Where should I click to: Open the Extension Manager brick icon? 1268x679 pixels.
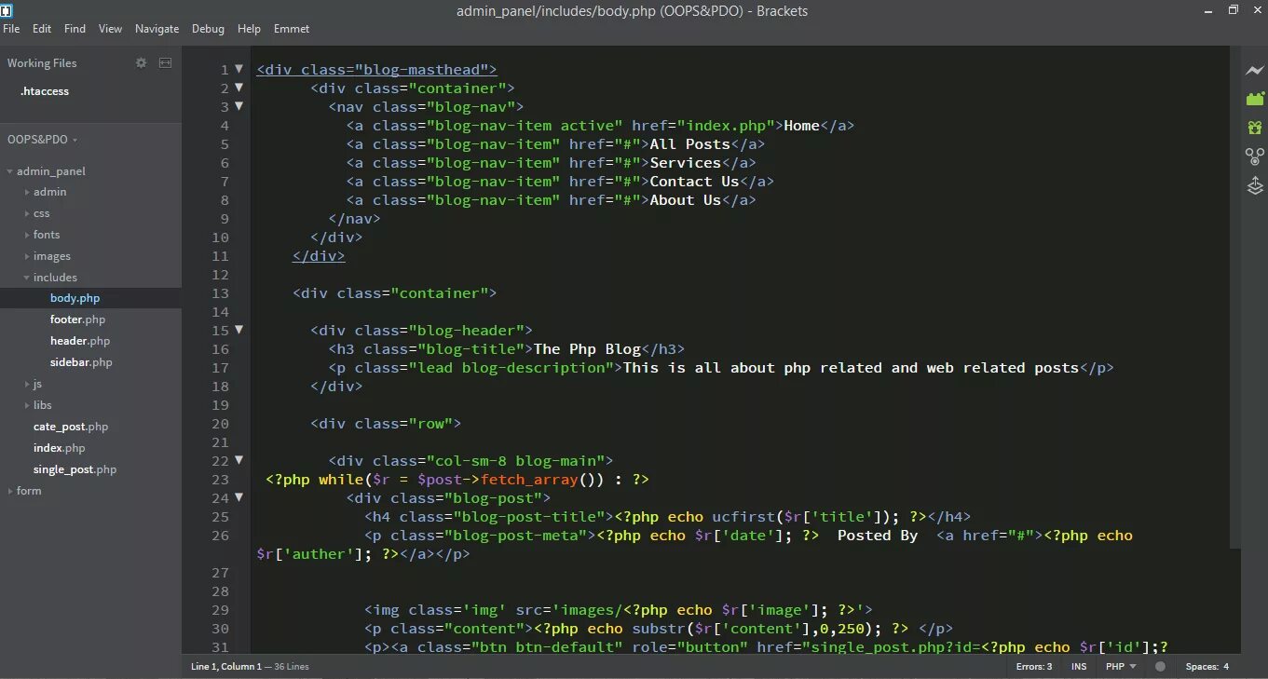tap(1255, 98)
